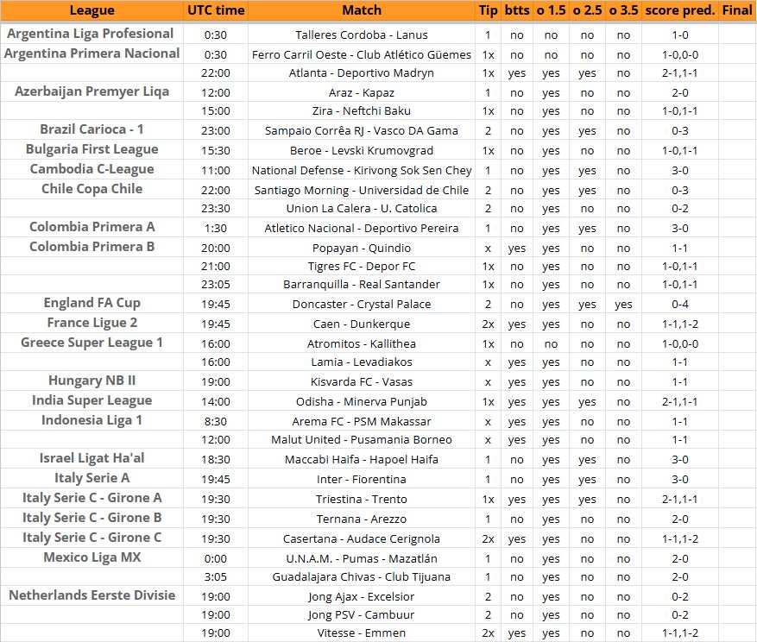Click Tigres FC - Depor FC match

(x=362, y=267)
